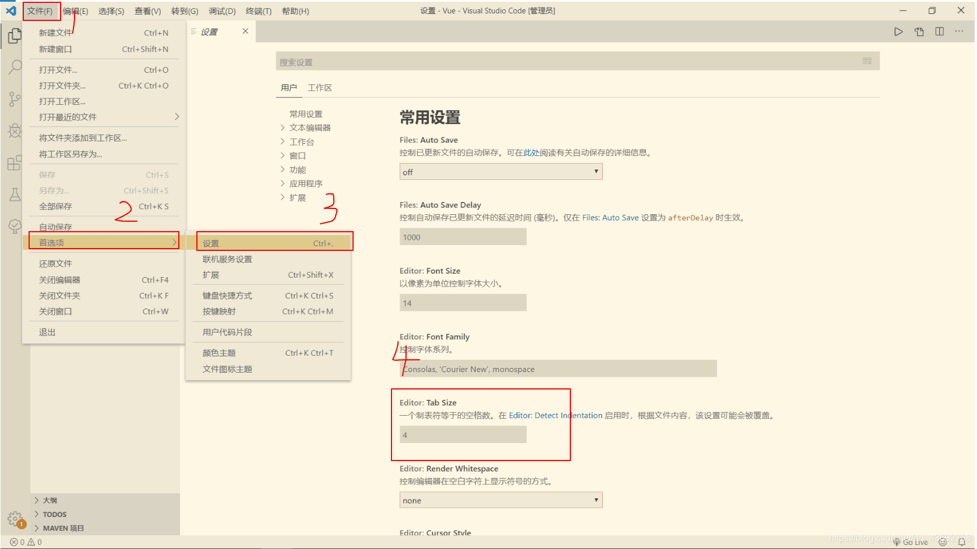The height and width of the screenshot is (549, 977).
Task: Open the 编辑(E) menu
Action: [76, 11]
